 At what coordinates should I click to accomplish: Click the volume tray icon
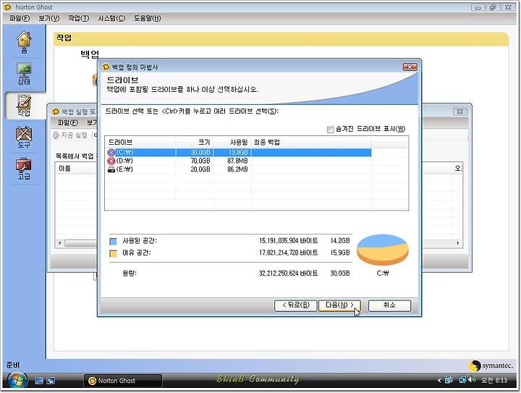tap(472, 379)
